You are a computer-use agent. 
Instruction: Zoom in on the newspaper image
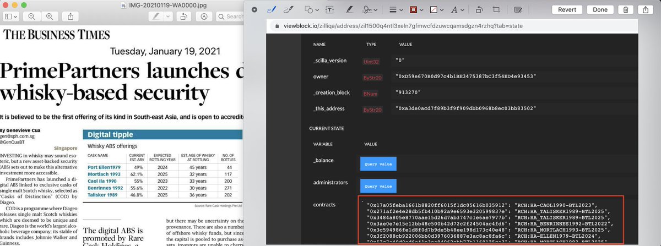tap(50, 17)
